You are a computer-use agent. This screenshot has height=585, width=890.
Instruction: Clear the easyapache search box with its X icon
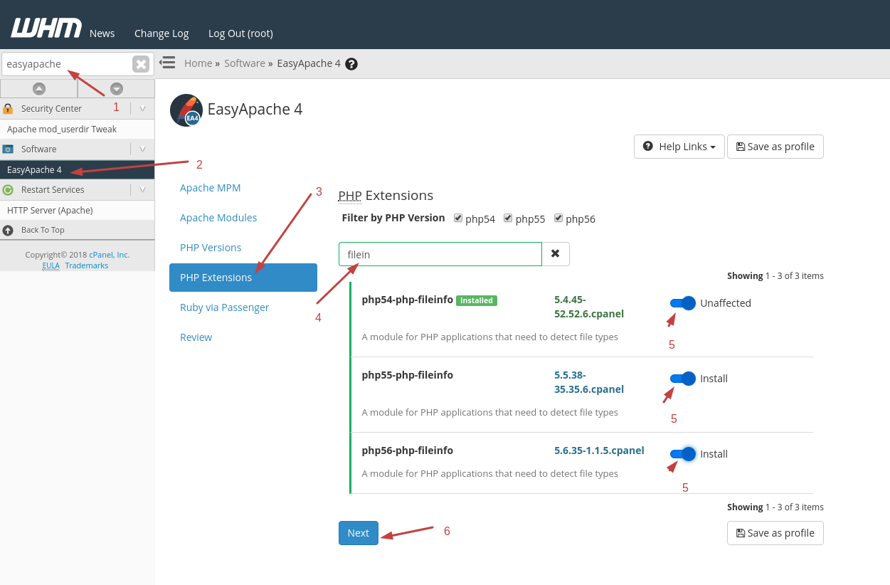click(140, 63)
